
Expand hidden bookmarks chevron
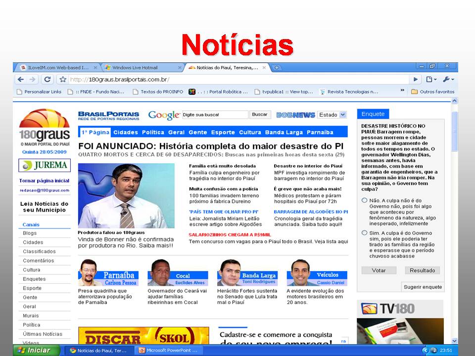[x=402, y=90]
